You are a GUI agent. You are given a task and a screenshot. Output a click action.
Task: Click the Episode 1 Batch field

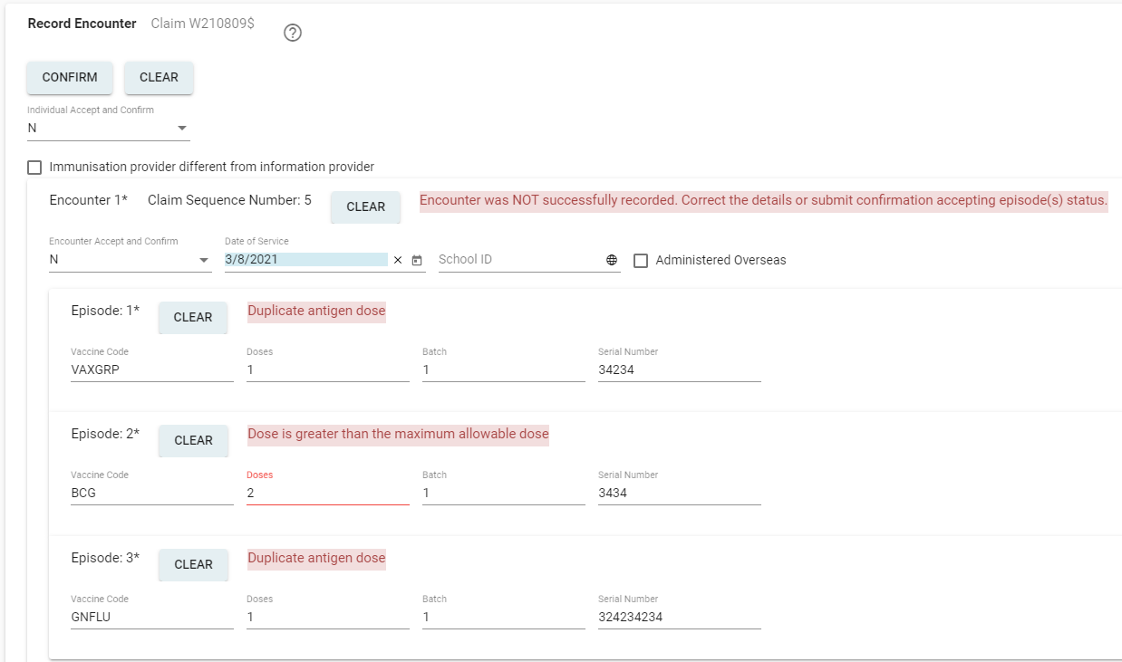point(503,369)
